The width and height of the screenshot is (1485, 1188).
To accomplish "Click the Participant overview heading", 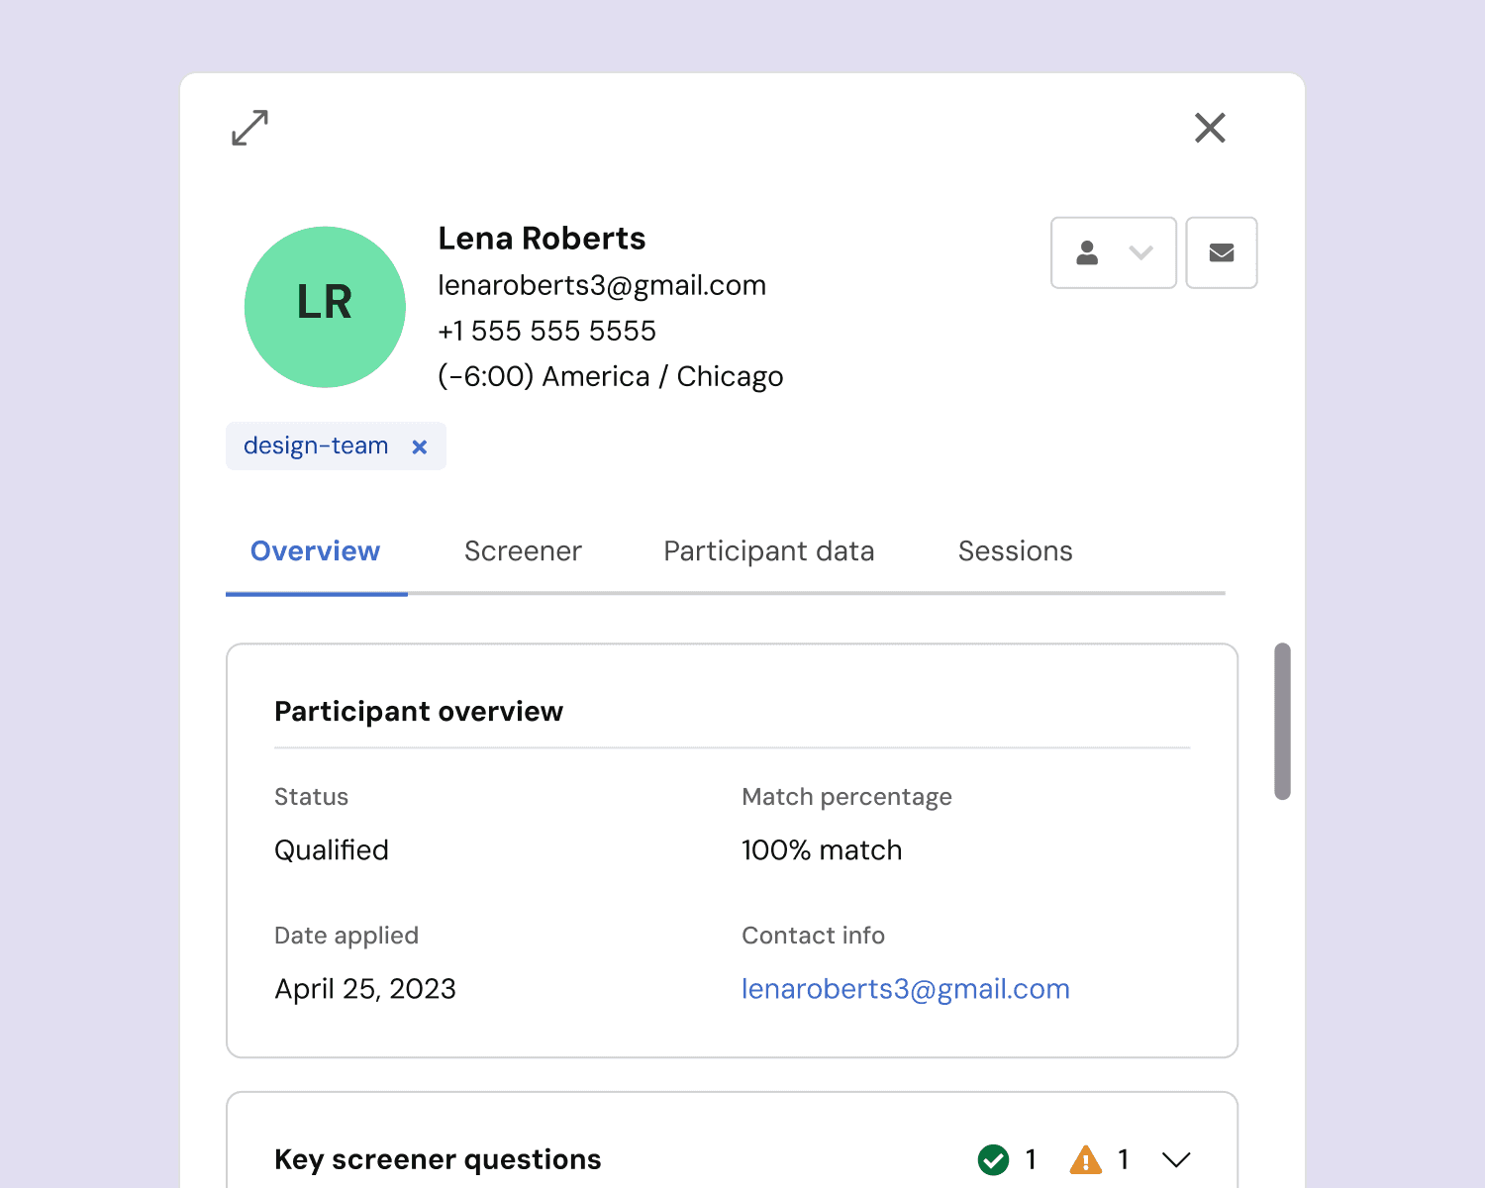I will [419, 712].
